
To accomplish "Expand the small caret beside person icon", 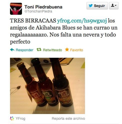I will pos(115,5).
